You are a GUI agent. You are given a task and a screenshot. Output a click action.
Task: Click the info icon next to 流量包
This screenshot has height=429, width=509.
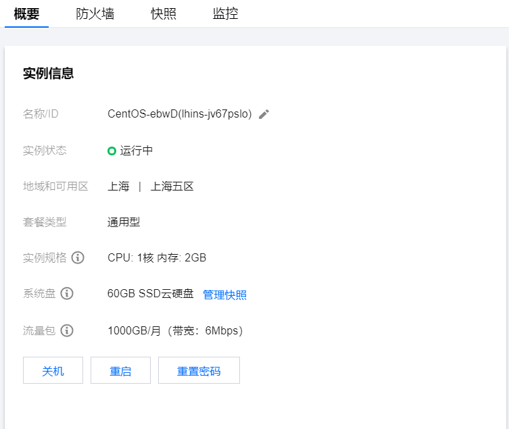click(x=67, y=330)
